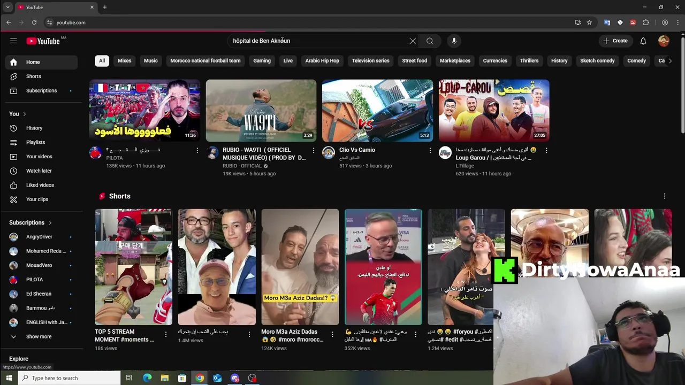Select the Arabic Hip Hop chip
Viewport: 685px width, 385px height.
(x=322, y=61)
